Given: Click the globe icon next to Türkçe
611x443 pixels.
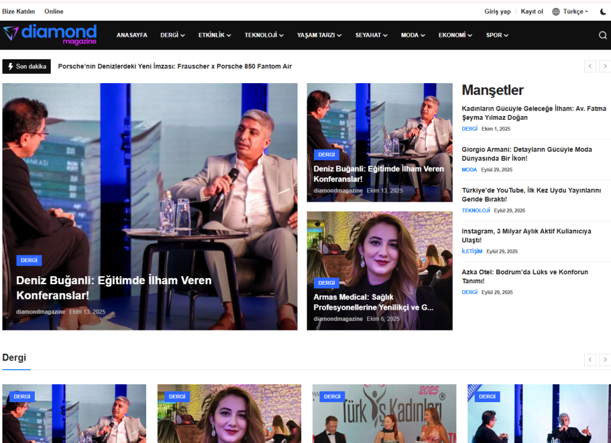Looking at the screenshot, I should [x=555, y=11].
